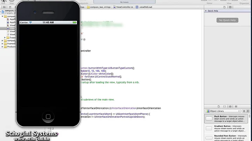Click the green nib setup comment
Viewport: 252px width, 141px height.
pyautogui.click(x=110, y=82)
